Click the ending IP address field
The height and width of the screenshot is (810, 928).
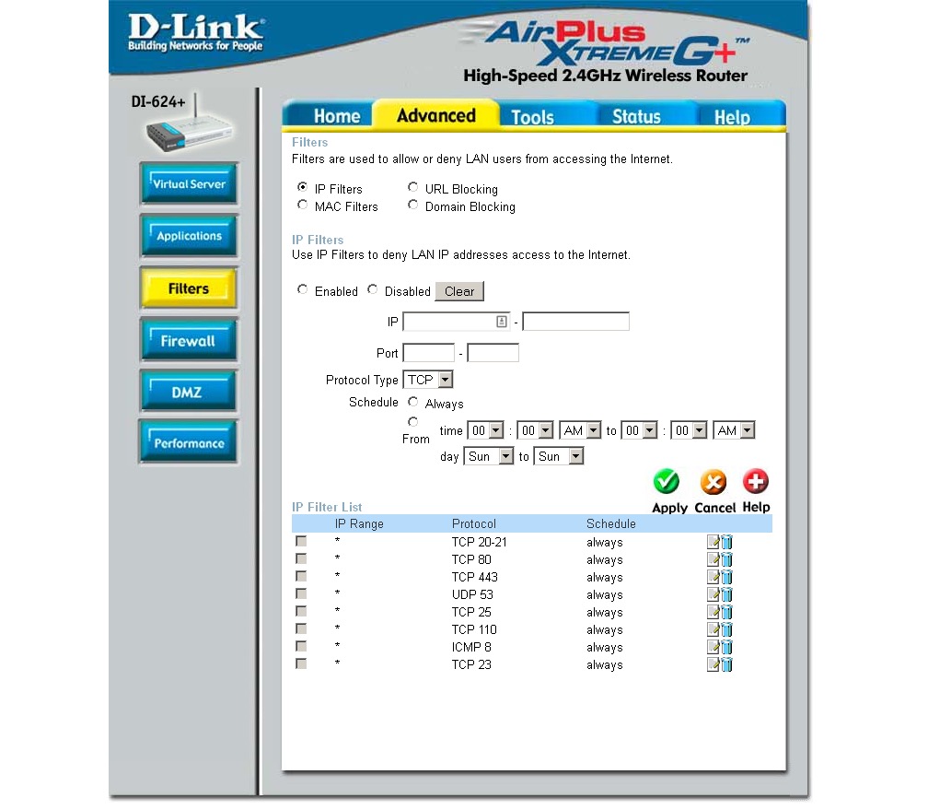coord(576,322)
